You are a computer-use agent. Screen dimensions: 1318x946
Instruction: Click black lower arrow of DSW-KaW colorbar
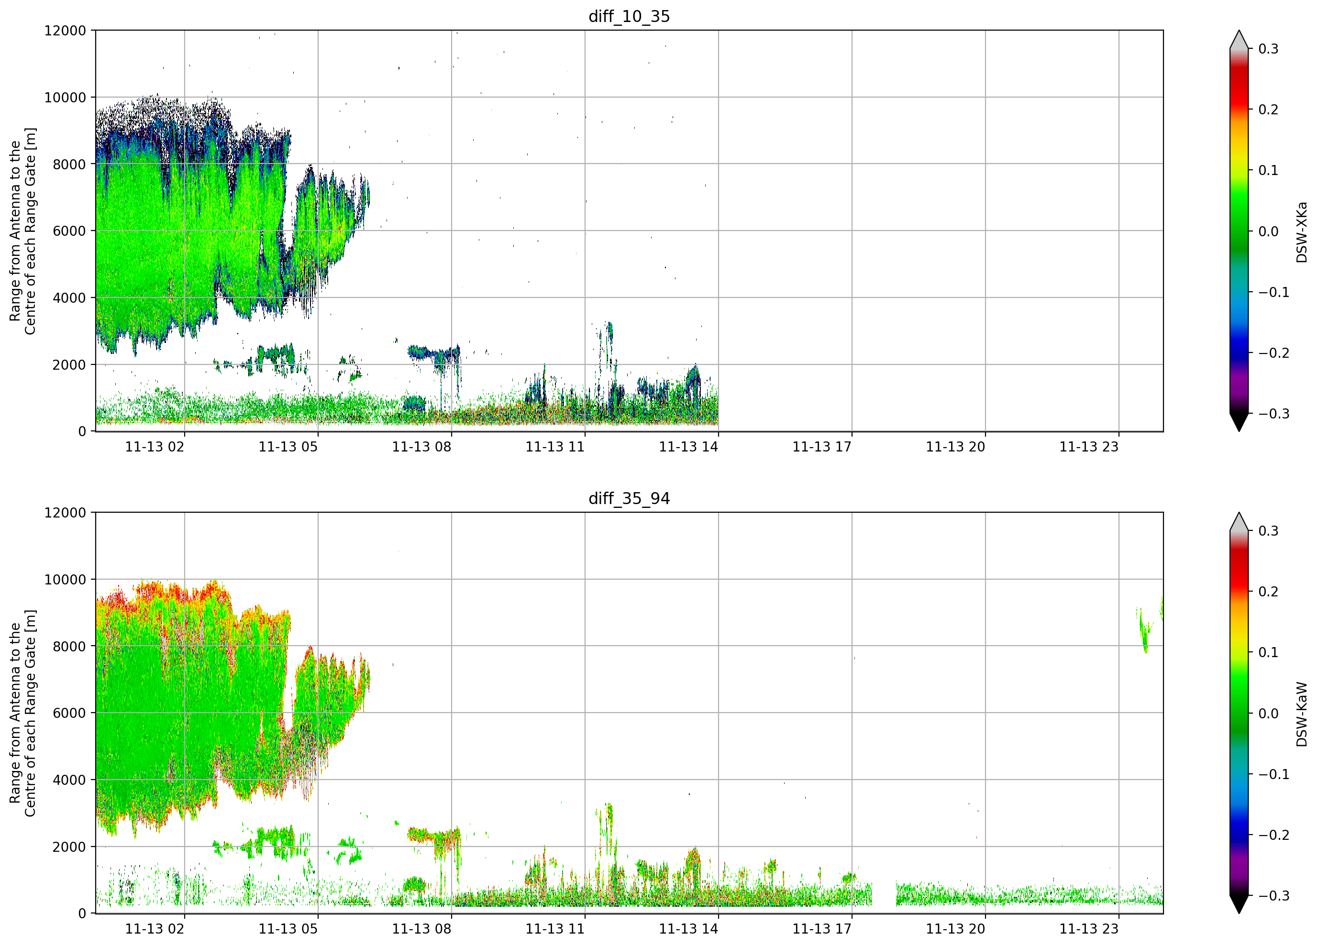click(x=1239, y=904)
